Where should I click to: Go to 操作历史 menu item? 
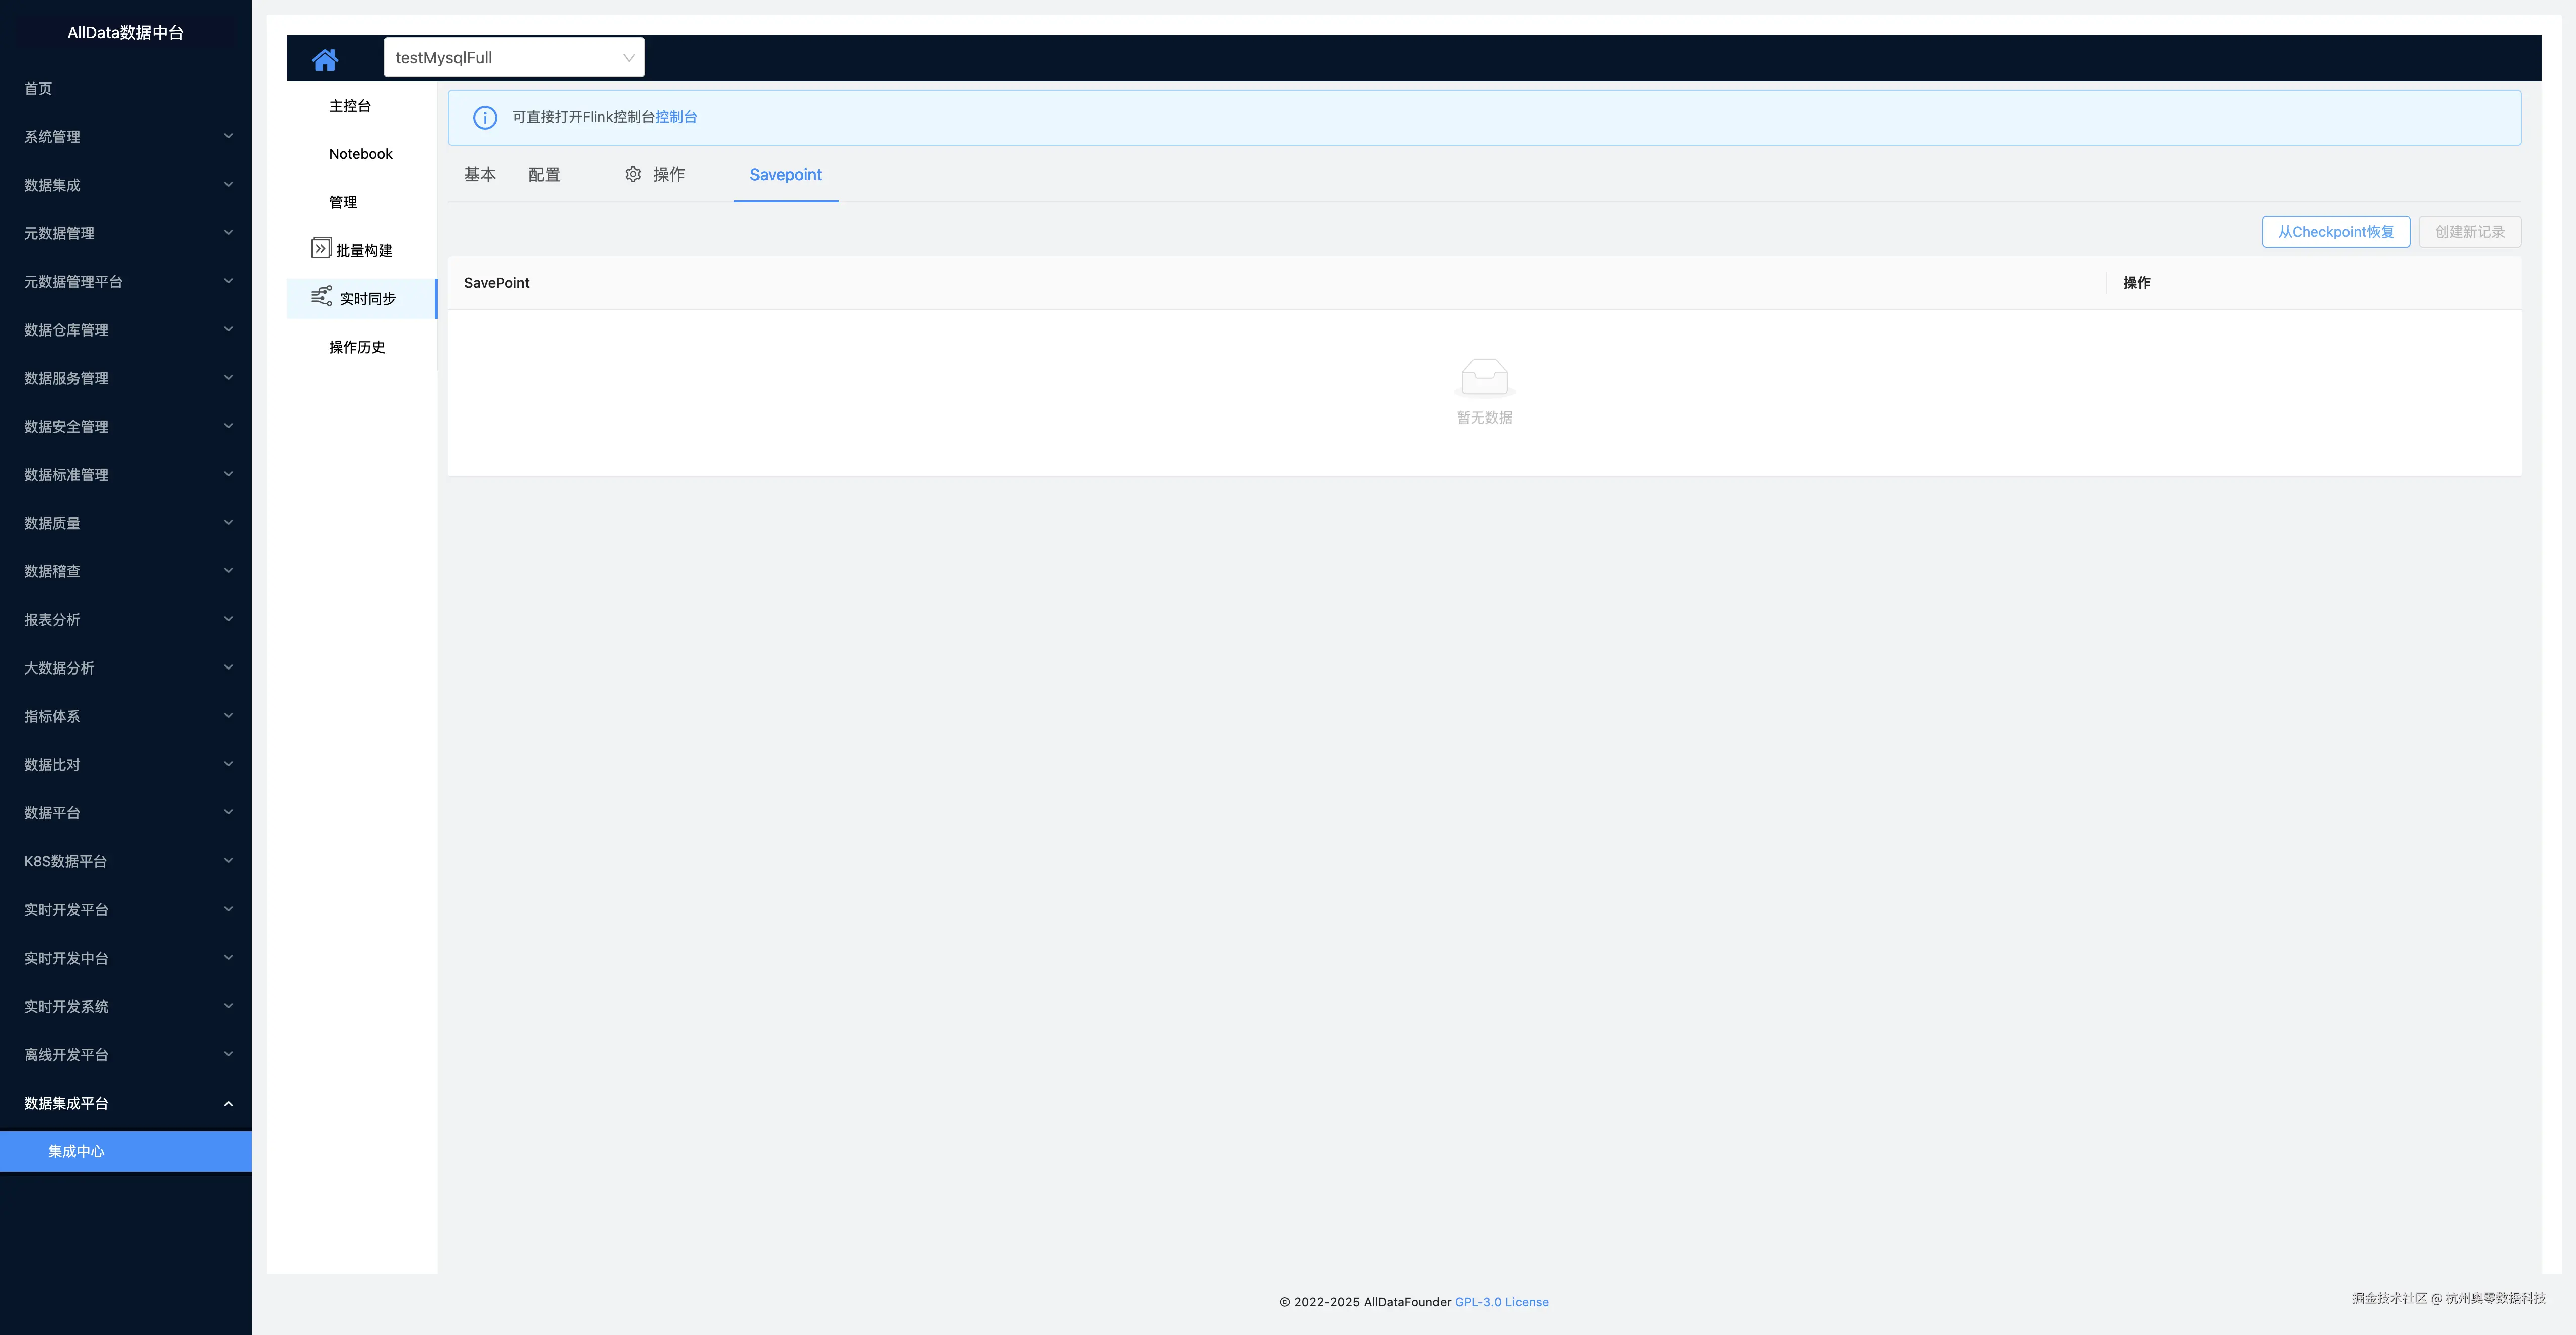coord(357,347)
